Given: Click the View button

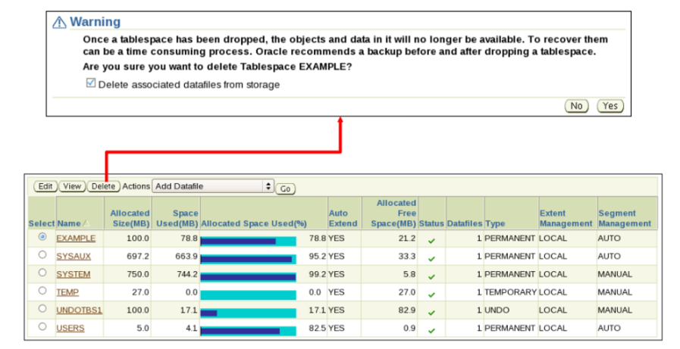Looking at the screenshot, I should pos(72,186).
